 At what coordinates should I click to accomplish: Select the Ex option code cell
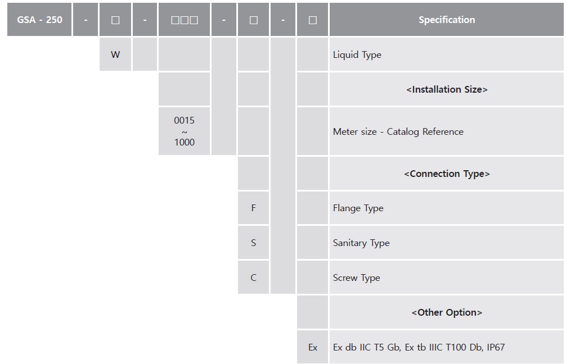(x=313, y=347)
